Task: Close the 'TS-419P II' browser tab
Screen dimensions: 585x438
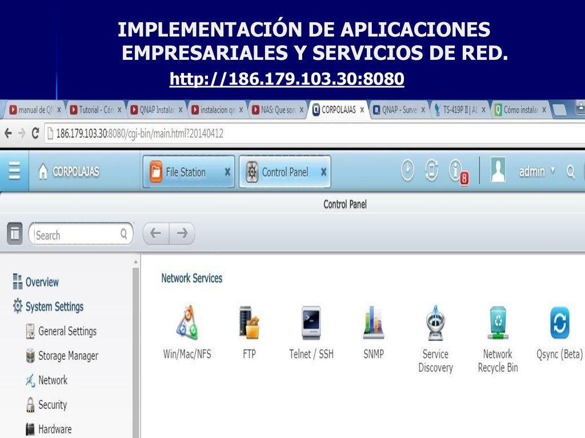Action: click(483, 110)
